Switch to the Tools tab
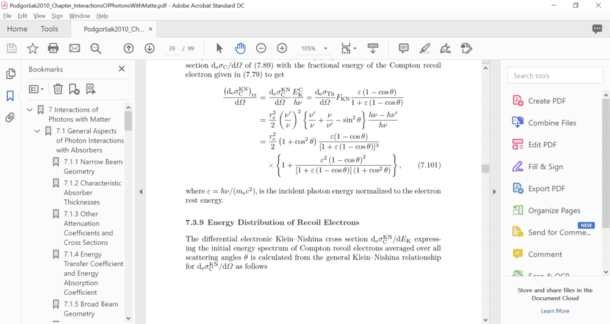Screen dimensions: 610x324 point(49,29)
